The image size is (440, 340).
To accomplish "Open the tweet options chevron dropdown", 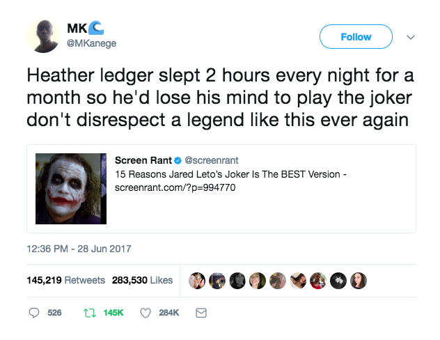I will [x=410, y=37].
